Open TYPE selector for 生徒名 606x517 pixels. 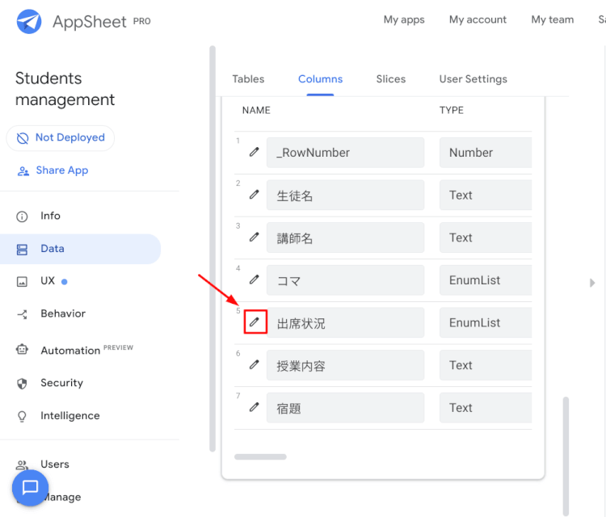(x=485, y=195)
